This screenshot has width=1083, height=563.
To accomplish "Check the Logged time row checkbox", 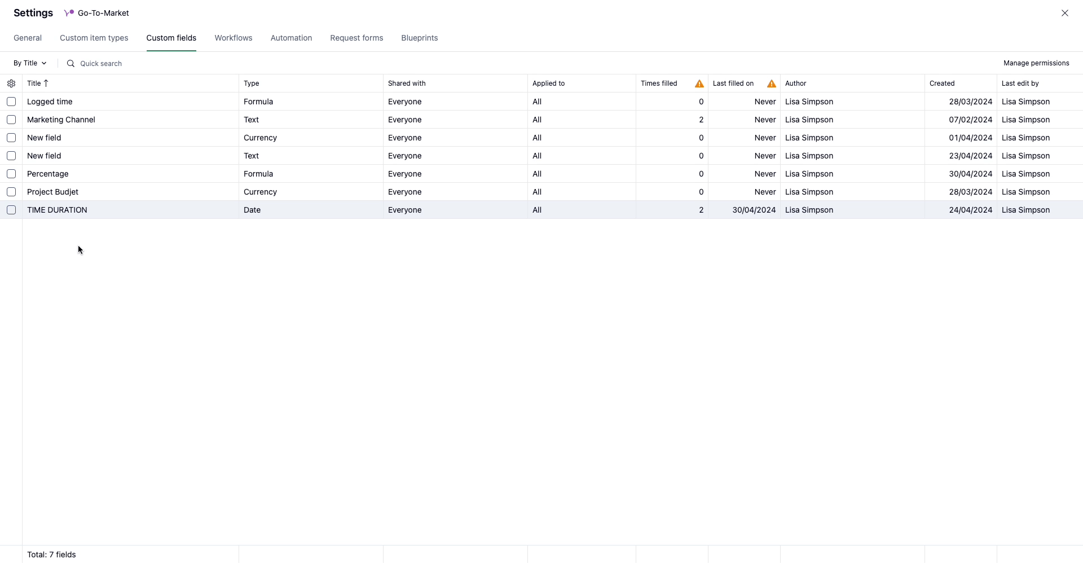I will [x=11, y=102].
